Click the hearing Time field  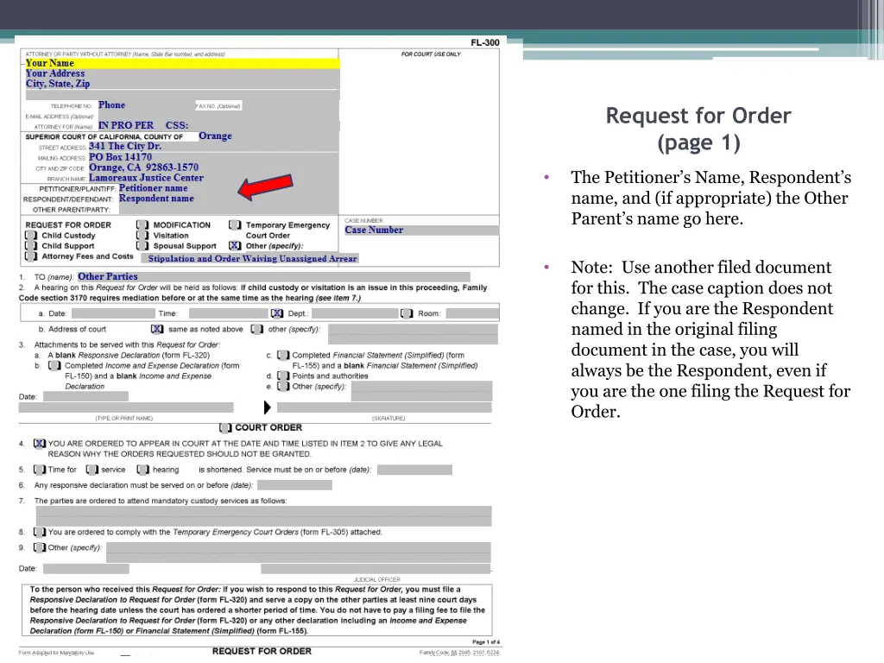(x=228, y=313)
